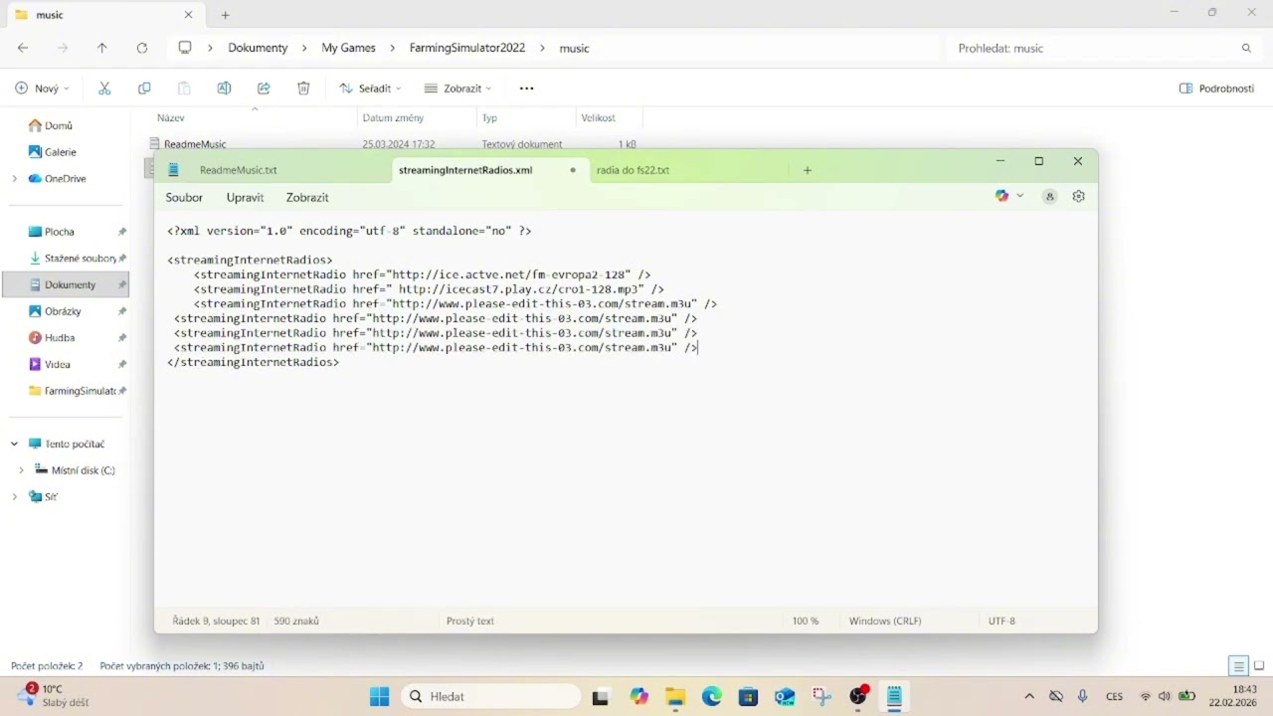
Task: Expand the OneDrive tree node
Action: (x=14, y=179)
